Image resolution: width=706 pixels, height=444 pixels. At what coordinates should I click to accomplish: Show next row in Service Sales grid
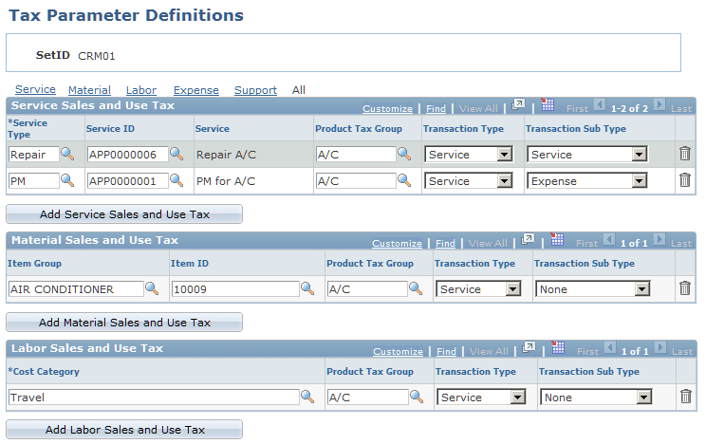[x=659, y=105]
